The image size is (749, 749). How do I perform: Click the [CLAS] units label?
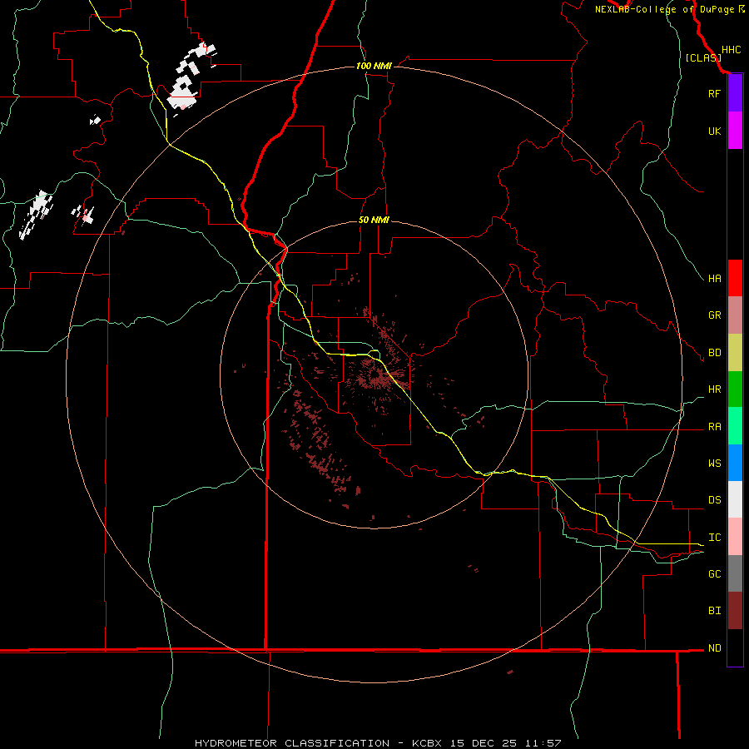[703, 57]
